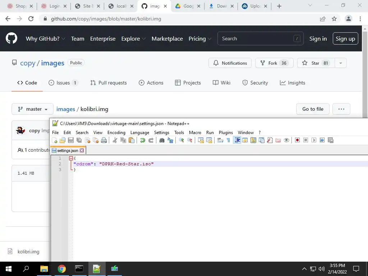The width and height of the screenshot is (368, 276).
Task: Run macro multiple times icon
Action: 322,141
